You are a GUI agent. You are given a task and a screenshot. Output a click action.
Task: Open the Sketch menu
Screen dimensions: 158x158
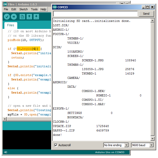pos(23,9)
